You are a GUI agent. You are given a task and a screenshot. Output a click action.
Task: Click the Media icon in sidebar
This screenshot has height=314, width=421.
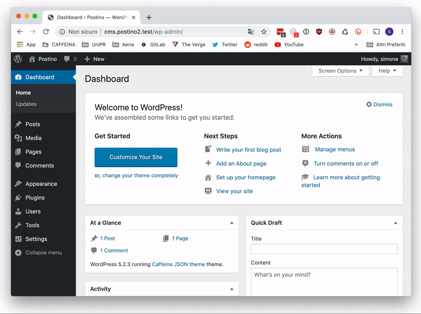[18, 138]
